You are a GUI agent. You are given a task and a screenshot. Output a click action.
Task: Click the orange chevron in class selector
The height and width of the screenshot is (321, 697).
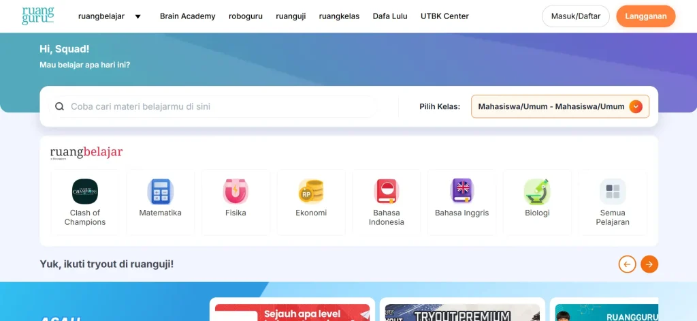[636, 106]
